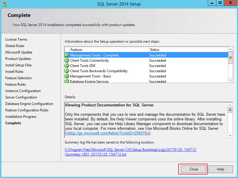Click the Details box scrollbar thumb
This screenshot has height=178, width=238.
tap(230, 110)
